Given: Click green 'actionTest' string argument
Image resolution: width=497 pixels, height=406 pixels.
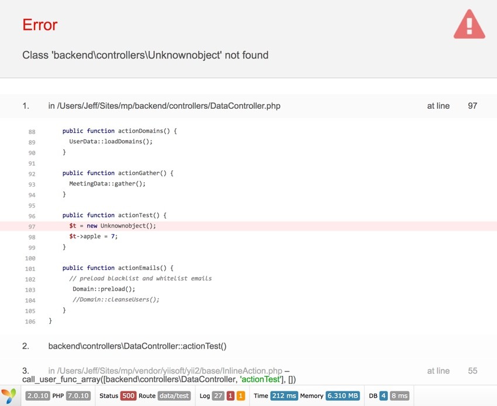Looking at the screenshot, I should click(x=261, y=379).
